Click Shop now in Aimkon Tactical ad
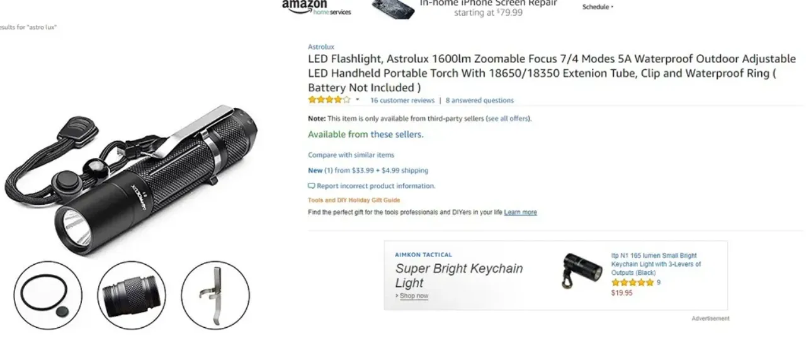This screenshot has height=353, width=806. coord(414,296)
